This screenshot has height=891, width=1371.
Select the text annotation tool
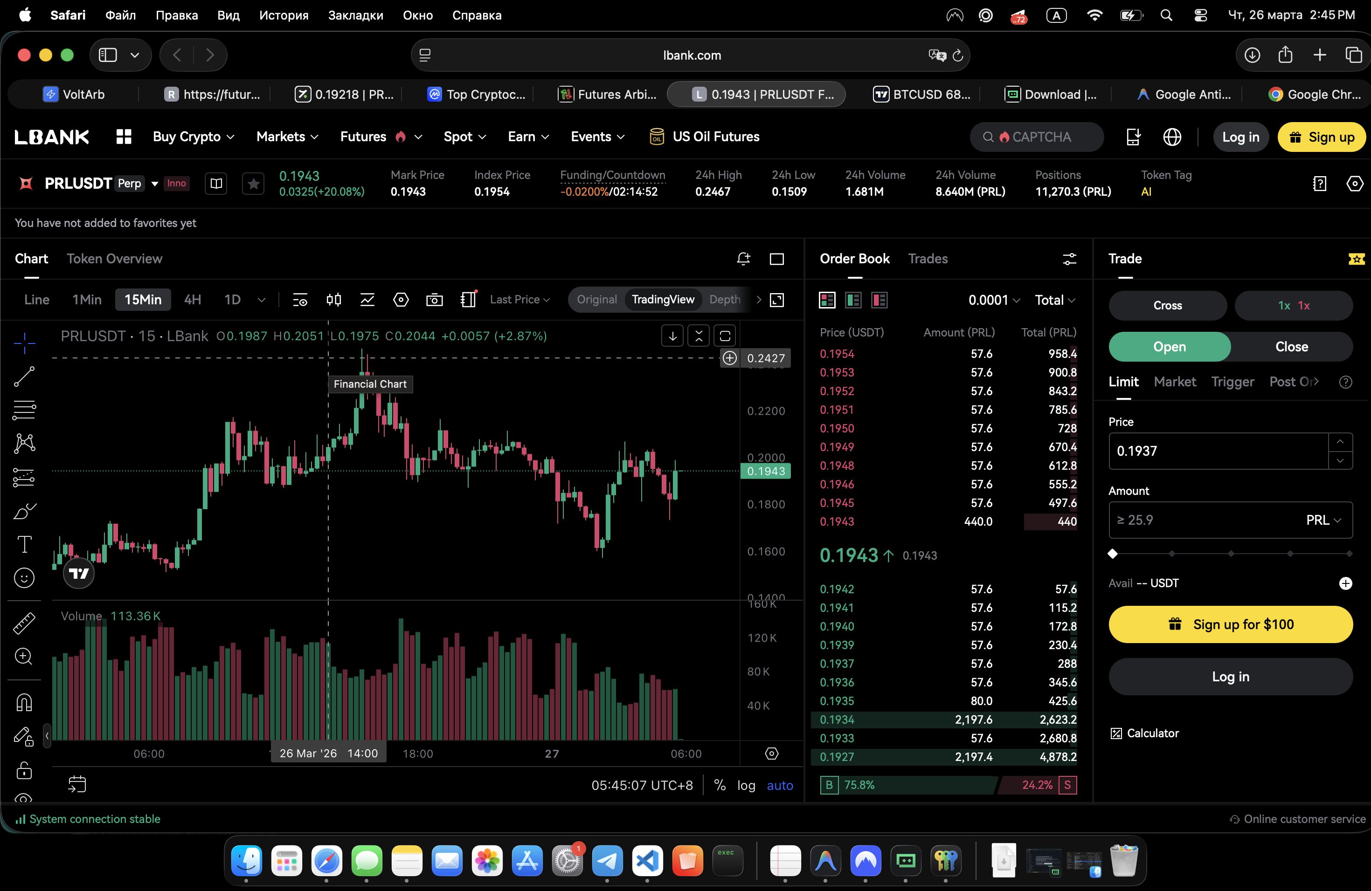pyautogui.click(x=24, y=544)
